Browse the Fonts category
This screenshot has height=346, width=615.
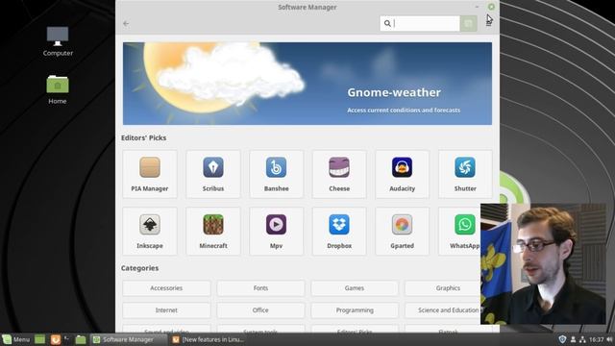point(260,288)
